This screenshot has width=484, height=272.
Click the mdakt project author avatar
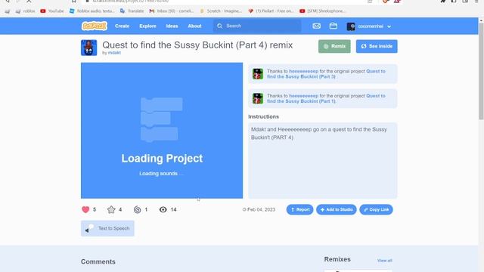(89, 48)
